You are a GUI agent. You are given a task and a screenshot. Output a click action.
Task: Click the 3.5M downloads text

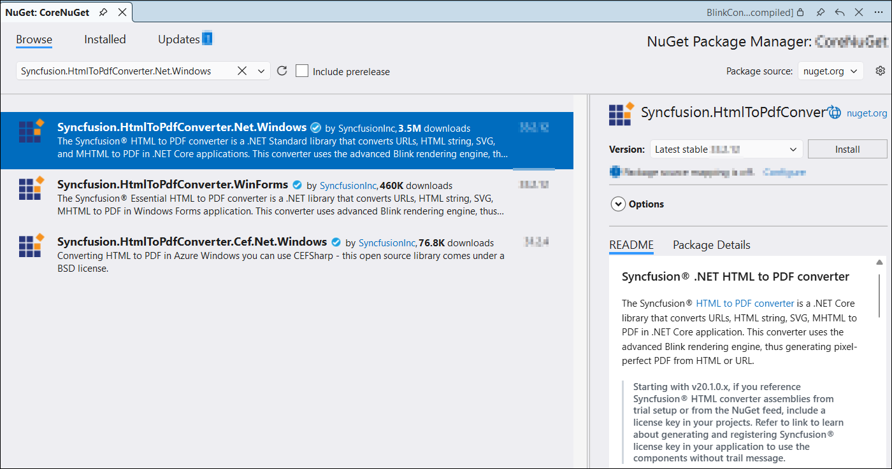click(x=435, y=129)
